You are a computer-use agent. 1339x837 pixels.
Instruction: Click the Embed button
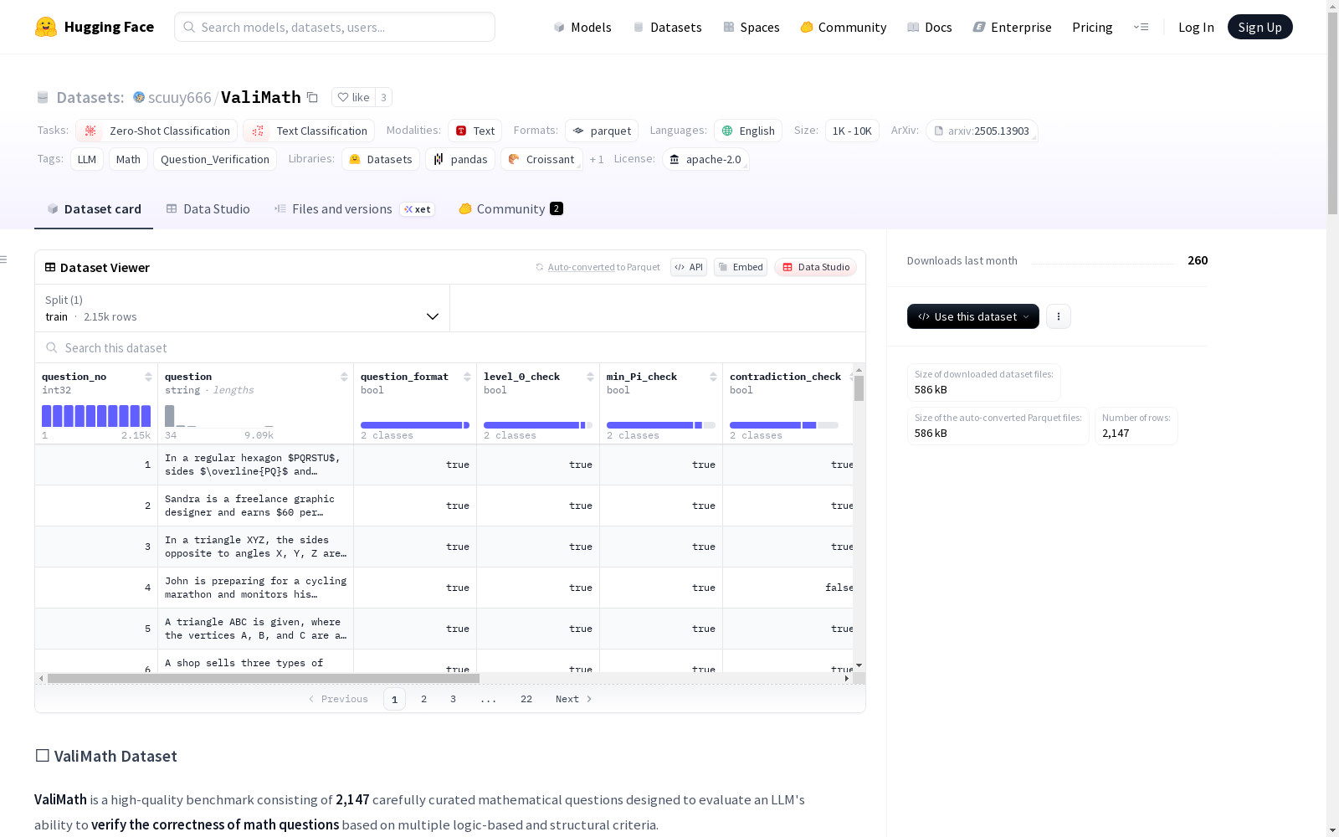(741, 267)
